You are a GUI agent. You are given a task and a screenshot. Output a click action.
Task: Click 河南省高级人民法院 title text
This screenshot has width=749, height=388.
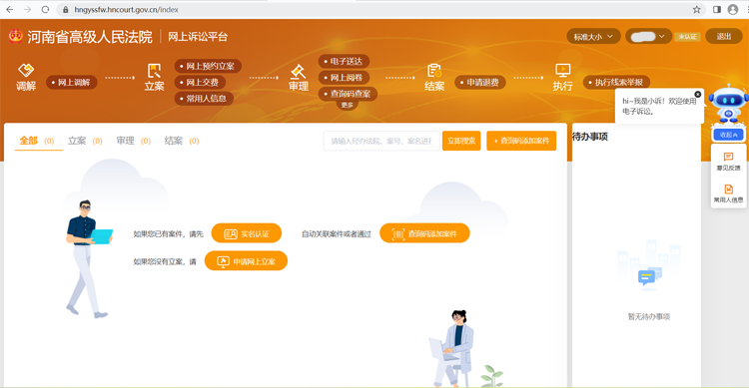(x=90, y=37)
